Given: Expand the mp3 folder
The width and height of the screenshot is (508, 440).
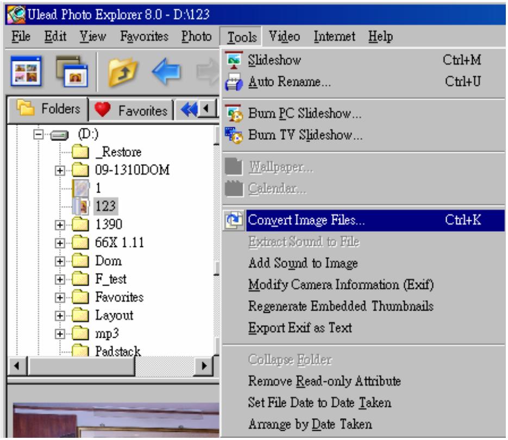Looking at the screenshot, I should [60, 334].
